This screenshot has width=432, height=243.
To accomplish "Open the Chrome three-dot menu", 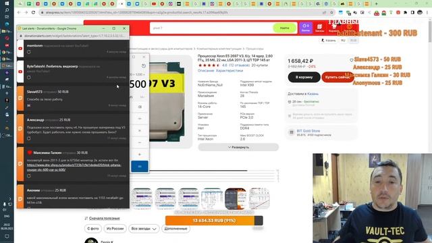I will (x=427, y=12).
